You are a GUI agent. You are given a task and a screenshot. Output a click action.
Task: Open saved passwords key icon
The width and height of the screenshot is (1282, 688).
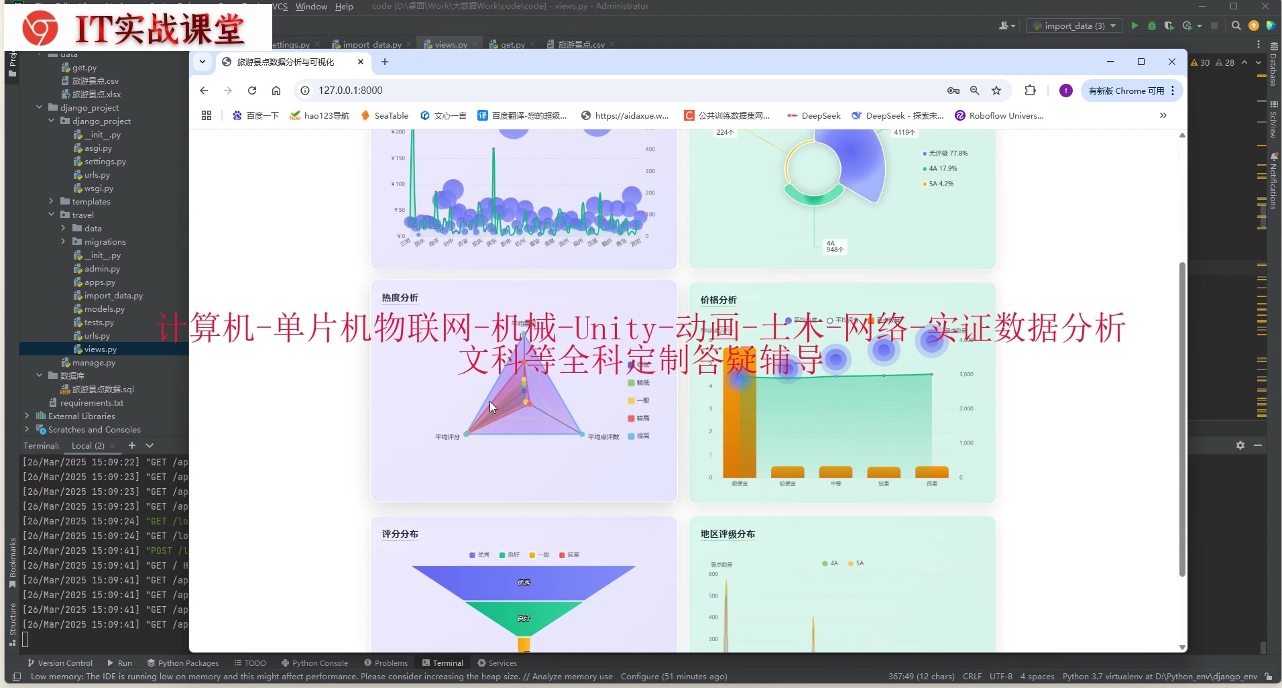pyautogui.click(x=953, y=91)
